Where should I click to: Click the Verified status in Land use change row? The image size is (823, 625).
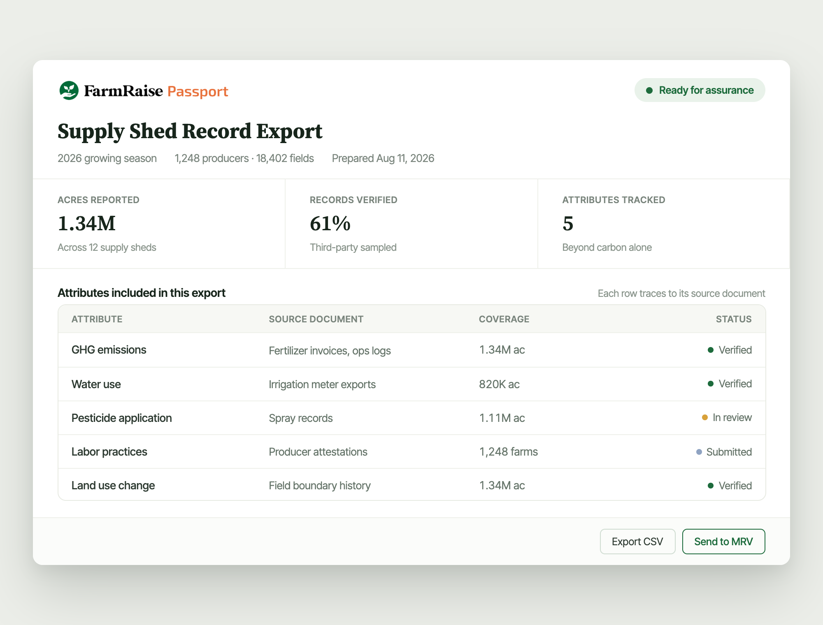pos(730,486)
